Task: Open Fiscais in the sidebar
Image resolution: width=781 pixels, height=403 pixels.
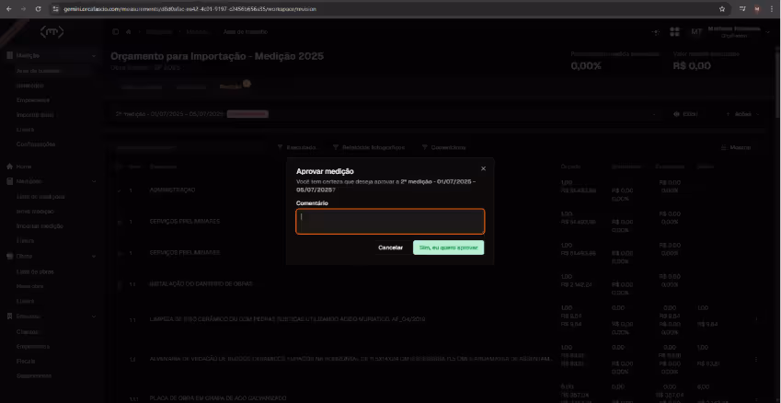Action: point(26,361)
